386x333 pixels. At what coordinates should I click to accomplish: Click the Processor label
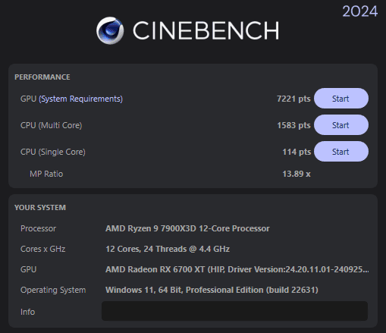tap(38, 228)
